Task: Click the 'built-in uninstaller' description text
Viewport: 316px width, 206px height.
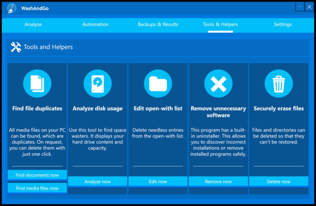Action: (218, 142)
